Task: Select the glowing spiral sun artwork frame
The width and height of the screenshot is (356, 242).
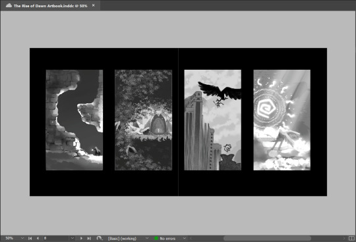Action: click(282, 120)
